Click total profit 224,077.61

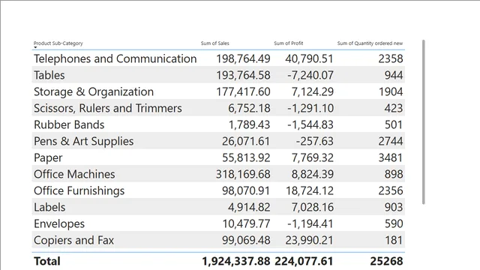pyautogui.click(x=304, y=261)
